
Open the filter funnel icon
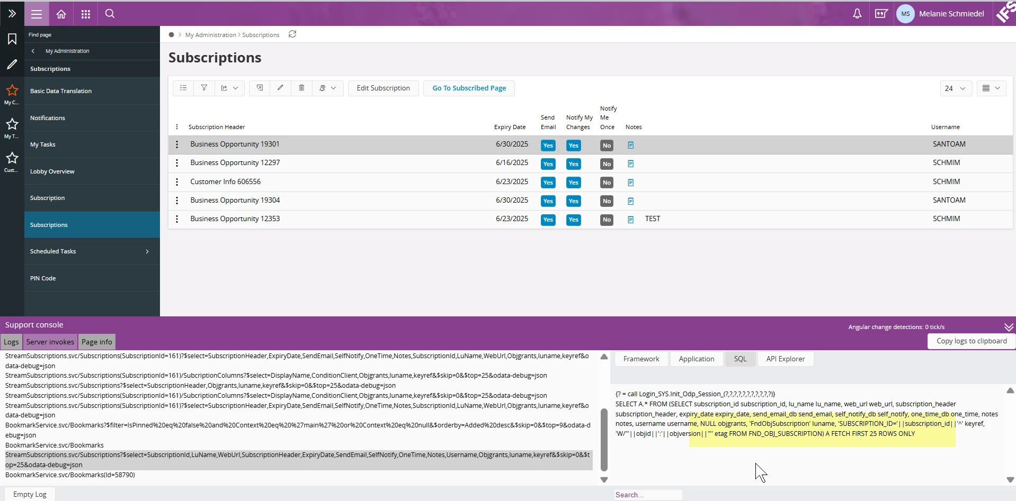[204, 88]
